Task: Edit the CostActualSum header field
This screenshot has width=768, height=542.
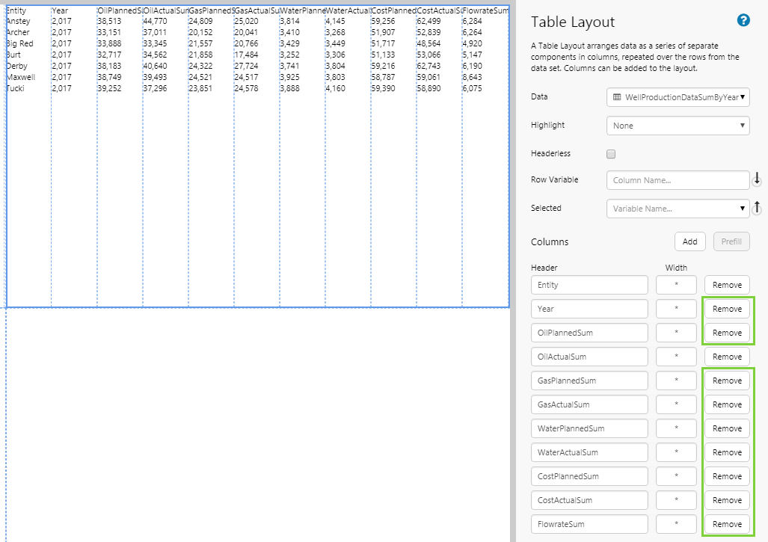Action: pos(589,500)
